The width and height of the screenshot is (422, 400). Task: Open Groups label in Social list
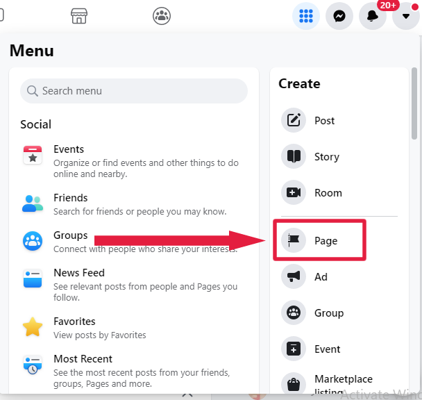pyautogui.click(x=71, y=235)
